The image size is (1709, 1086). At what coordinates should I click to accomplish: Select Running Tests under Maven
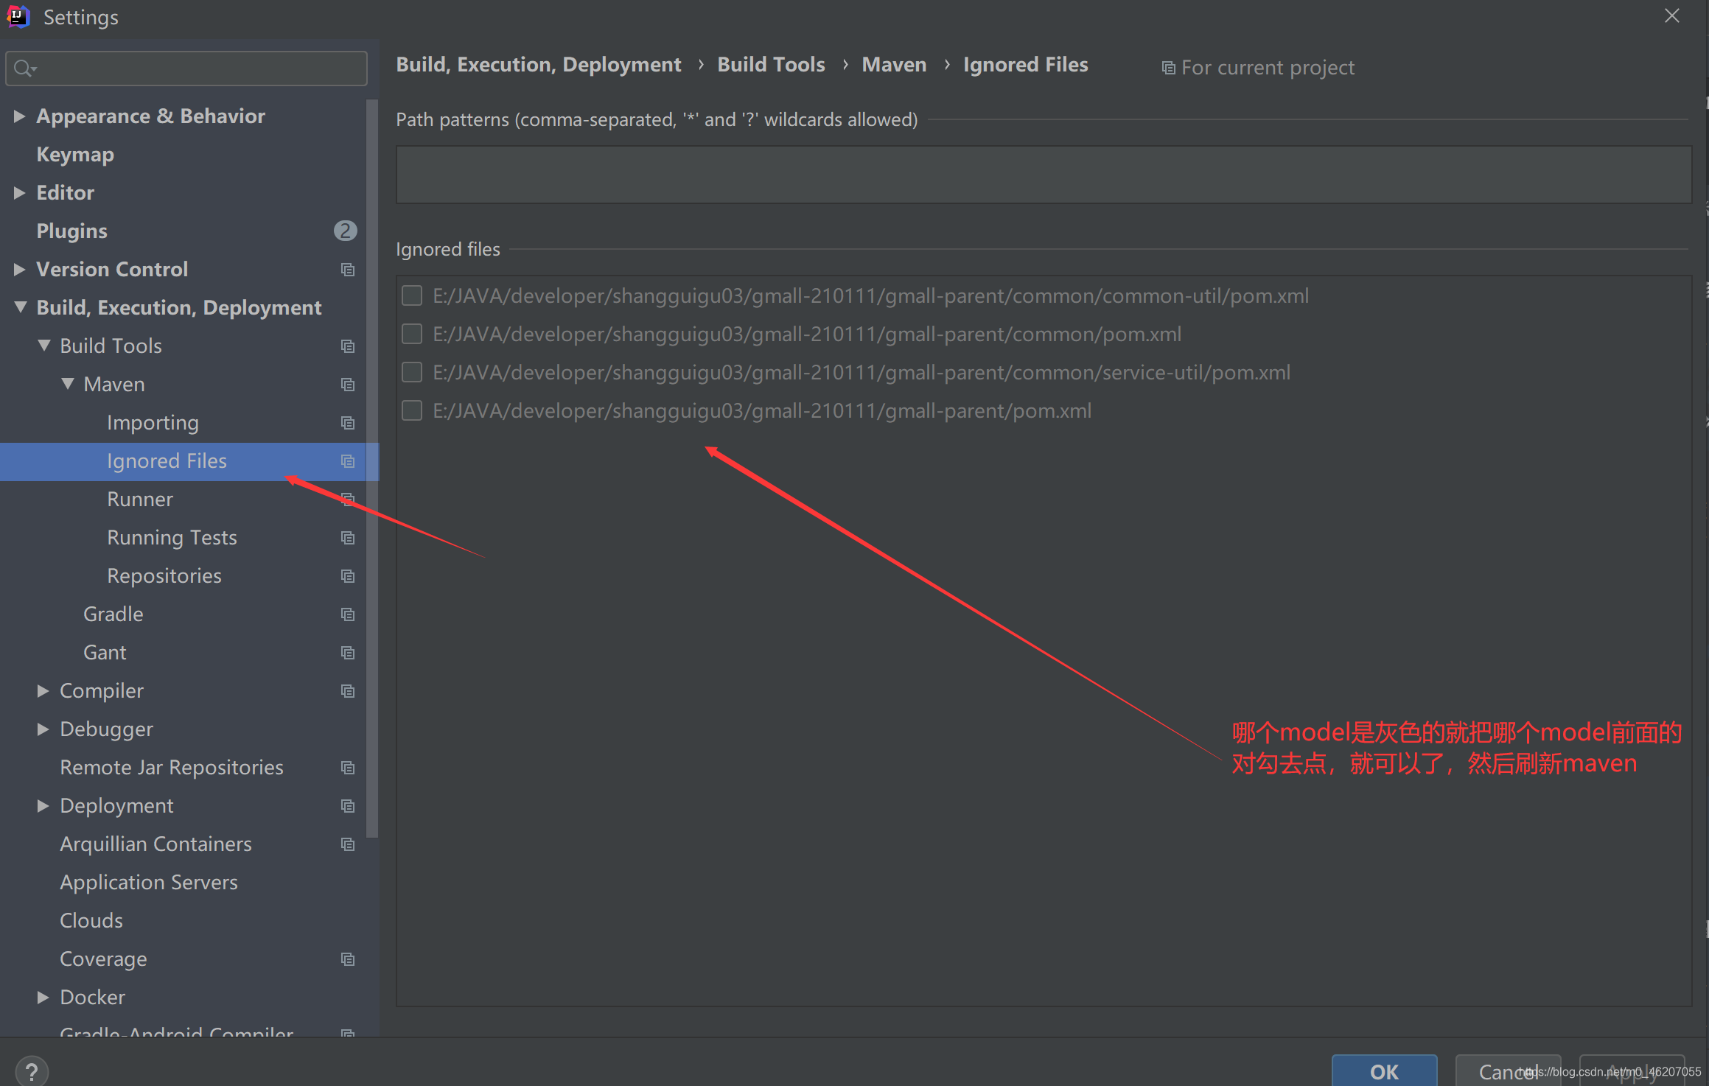point(172,538)
